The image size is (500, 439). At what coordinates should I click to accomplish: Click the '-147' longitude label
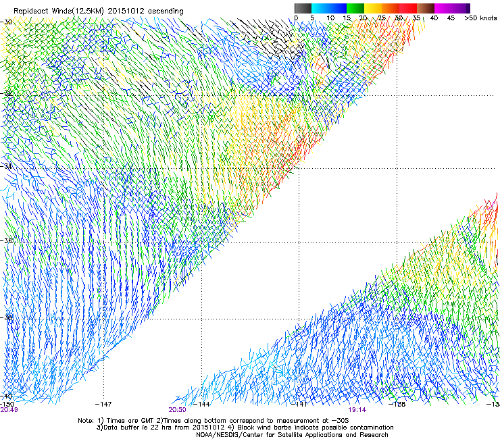tap(103, 405)
